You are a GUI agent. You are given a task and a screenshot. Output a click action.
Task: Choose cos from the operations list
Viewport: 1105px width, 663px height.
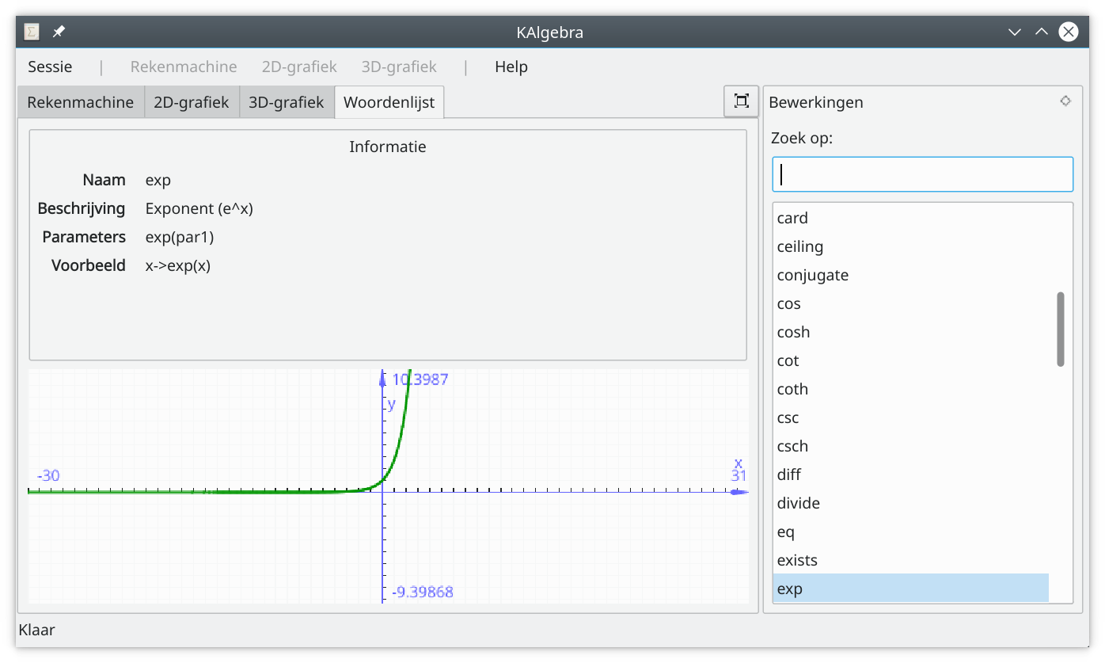[x=911, y=303]
